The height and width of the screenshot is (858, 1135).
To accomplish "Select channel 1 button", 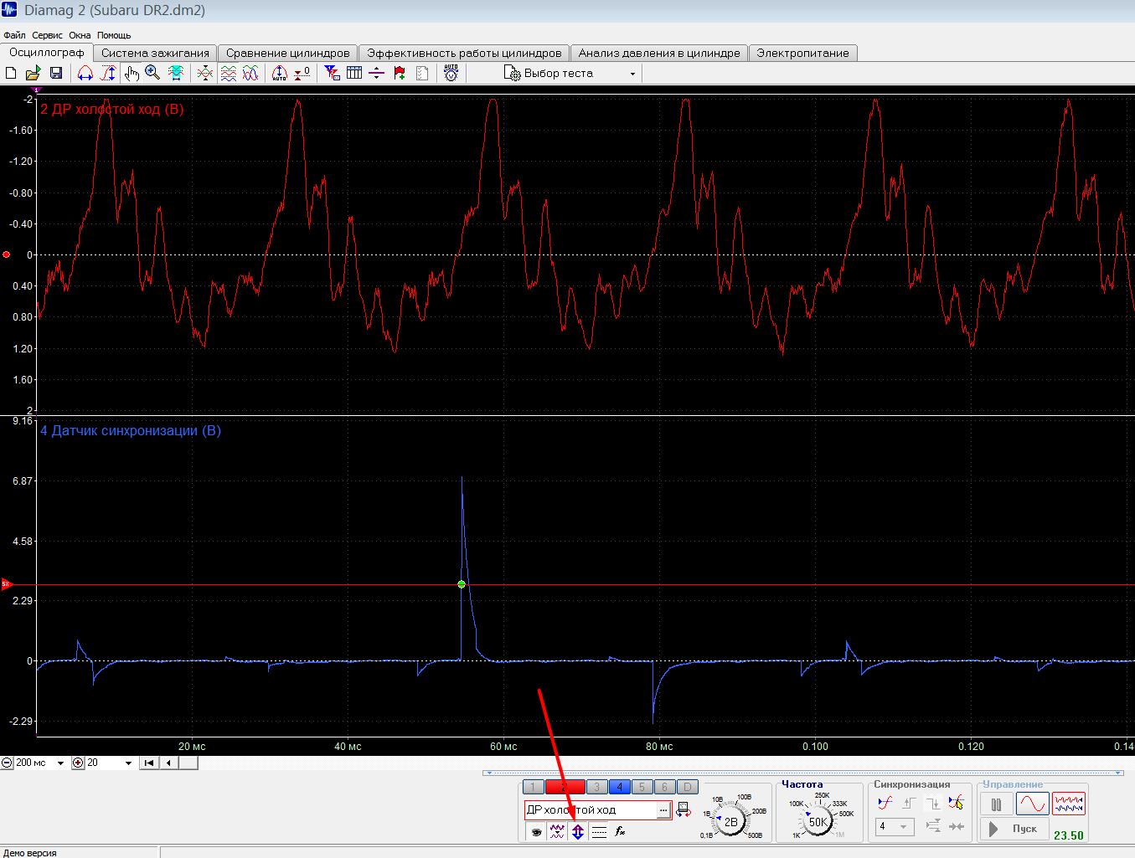I will [x=533, y=787].
